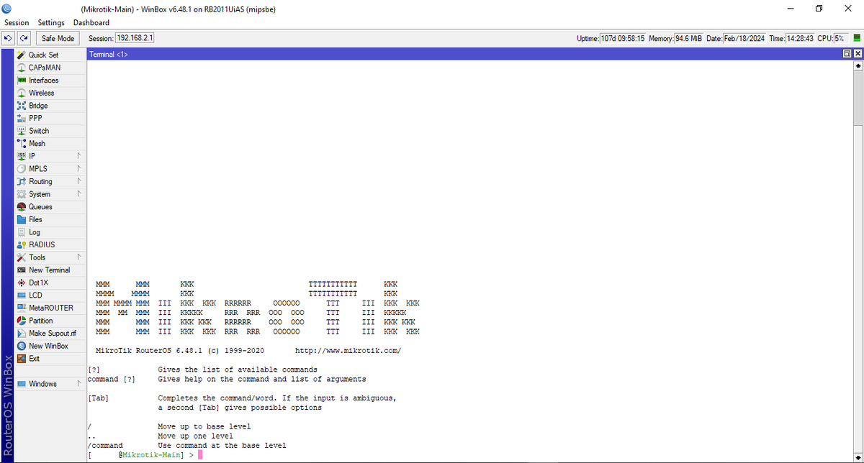Expand the Windows submenu arrow

[x=78, y=384]
